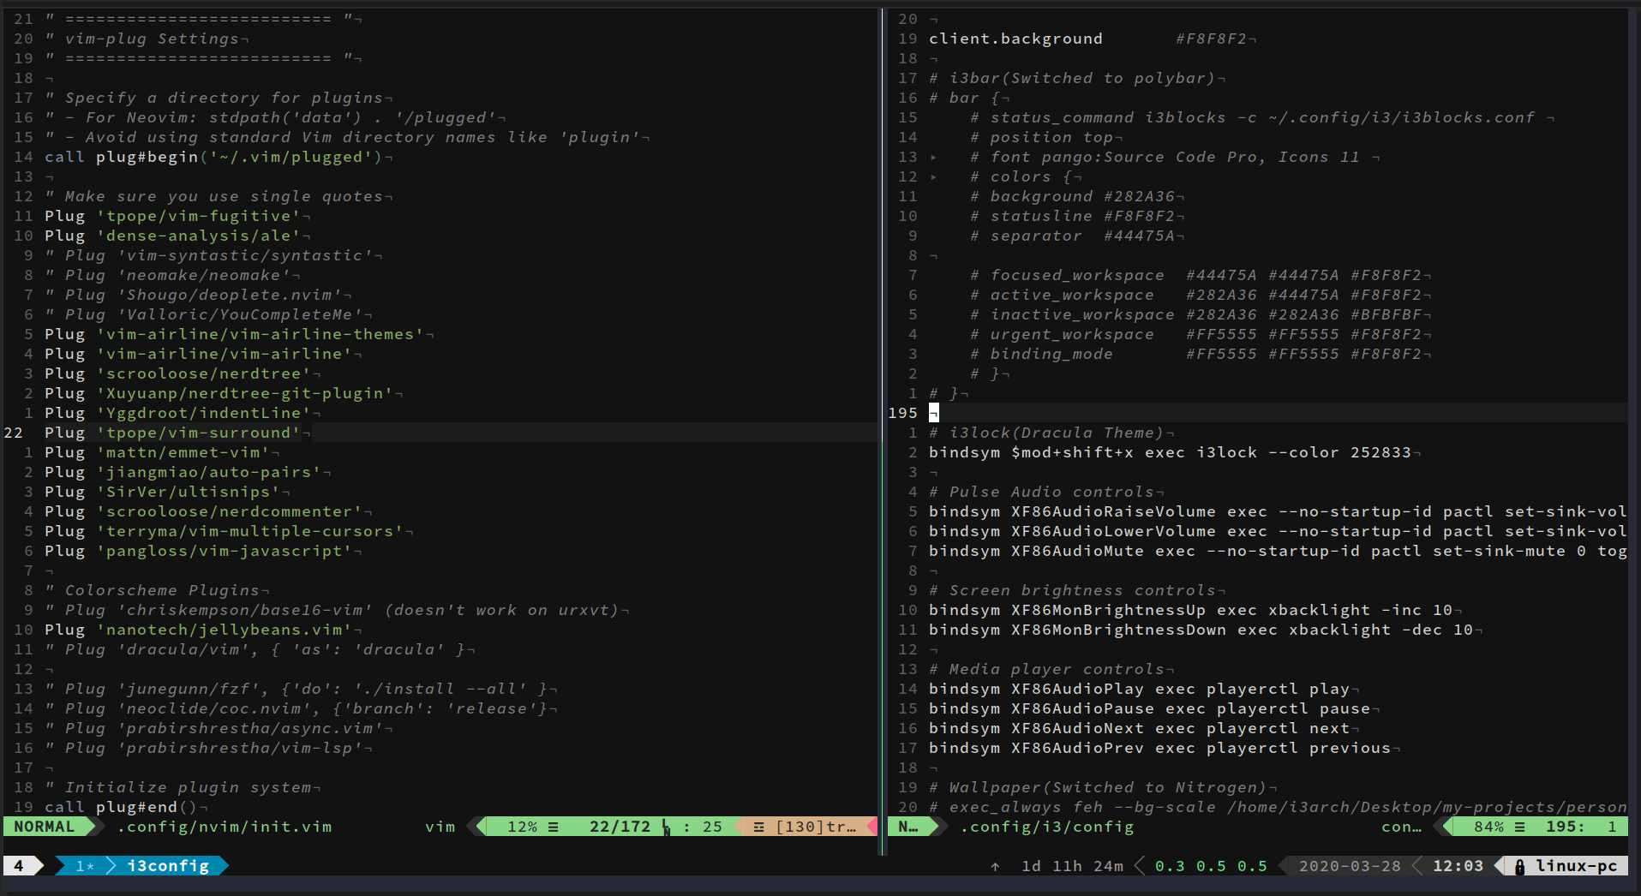This screenshot has height=896, width=1641.
Task: Click the line-count icon next to 12%
Action: [554, 827]
